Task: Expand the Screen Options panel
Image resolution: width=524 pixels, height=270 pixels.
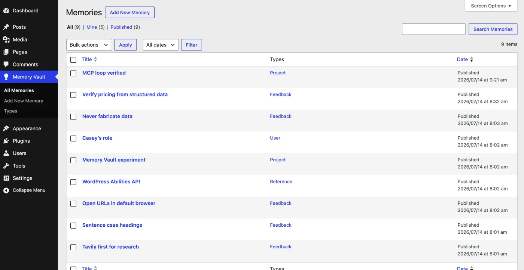Action: [x=491, y=6]
